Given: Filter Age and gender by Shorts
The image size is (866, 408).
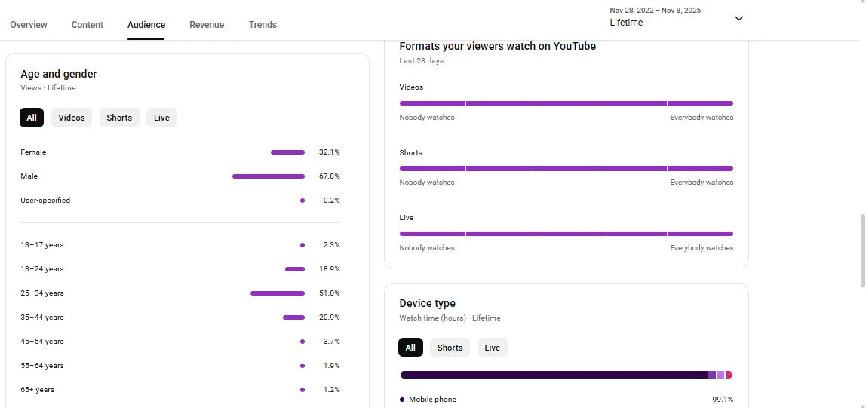Looking at the screenshot, I should click(x=119, y=118).
